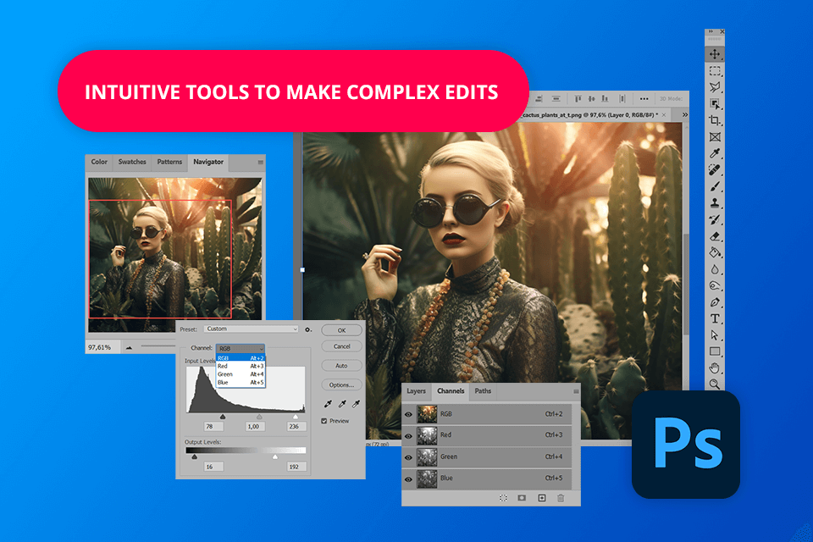Select the Type tool
Image resolution: width=813 pixels, height=542 pixels.
pos(715,318)
